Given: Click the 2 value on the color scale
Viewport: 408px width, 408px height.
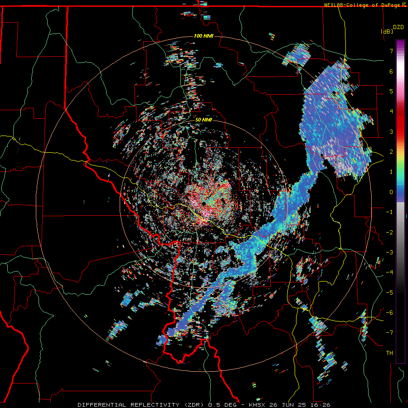Looking at the screenshot, I should coord(391,152).
